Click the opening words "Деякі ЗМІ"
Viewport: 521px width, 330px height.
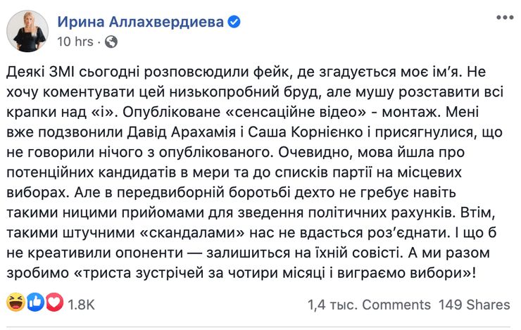[x=41, y=73]
